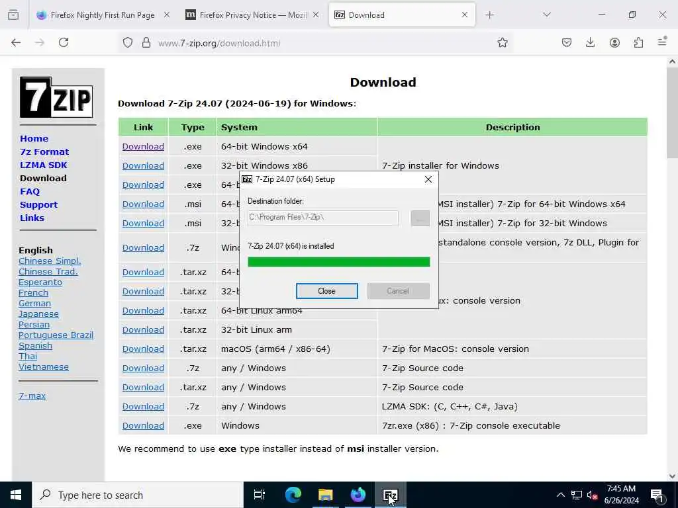Open the tracking protection shield icon
678x508 pixels.
128,42
